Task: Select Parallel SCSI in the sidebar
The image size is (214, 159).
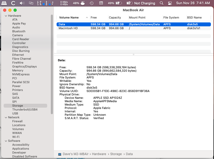Action: tap(21, 82)
